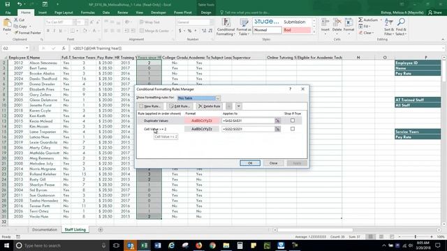Add a new sheet with the plus icon
447x251 pixels.
101,229
